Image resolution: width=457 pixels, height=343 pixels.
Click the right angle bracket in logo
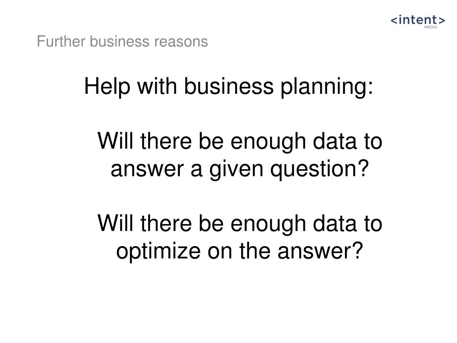point(442,21)
